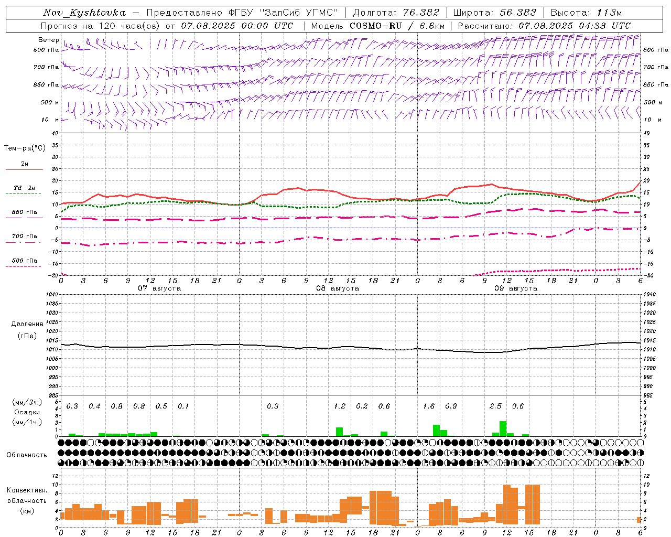Click 'Прогноз на 120 часа(ов)' forecast text
Image resolution: width=671 pixels, height=537 pixels.
point(101,26)
